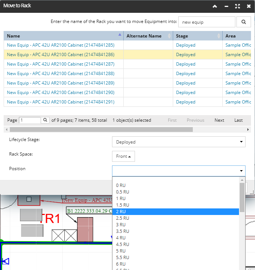This screenshot has width=255, height=270.
Task: Click the horizontal scrollbar thumb
Action: point(101,129)
